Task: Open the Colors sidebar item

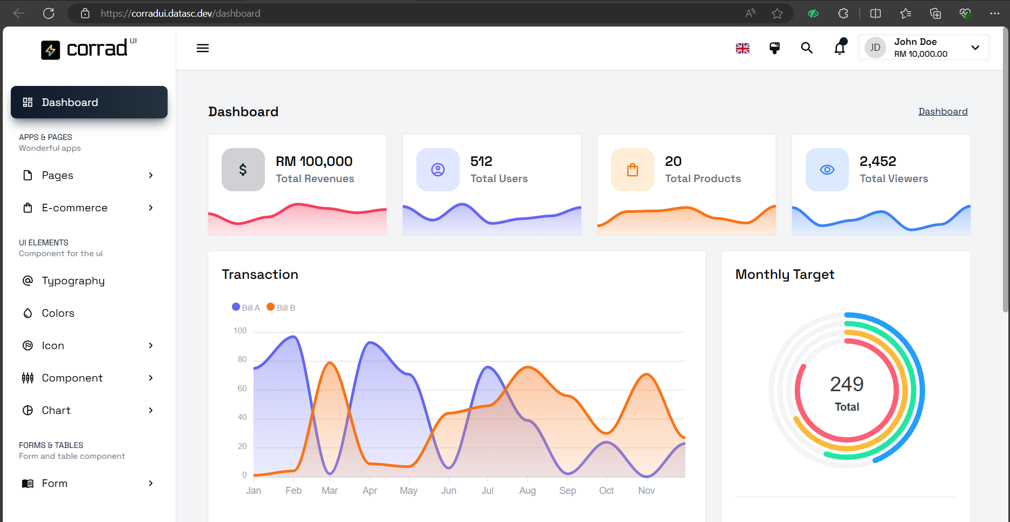Action: [58, 313]
